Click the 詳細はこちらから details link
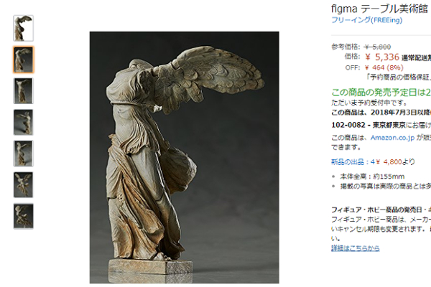Screen dimensions: 431x287 point(355,248)
